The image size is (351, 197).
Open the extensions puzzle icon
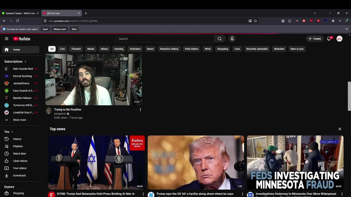[x=290, y=21]
